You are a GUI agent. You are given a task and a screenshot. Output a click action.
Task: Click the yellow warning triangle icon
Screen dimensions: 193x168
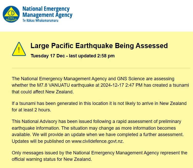point(19,49)
